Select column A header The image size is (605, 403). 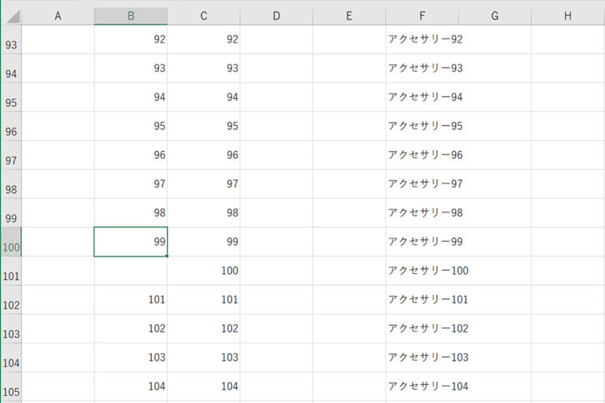coord(58,17)
